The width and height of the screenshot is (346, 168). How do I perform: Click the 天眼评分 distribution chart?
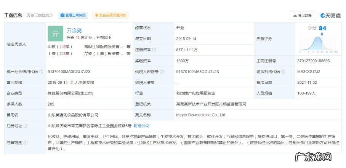click(318, 43)
